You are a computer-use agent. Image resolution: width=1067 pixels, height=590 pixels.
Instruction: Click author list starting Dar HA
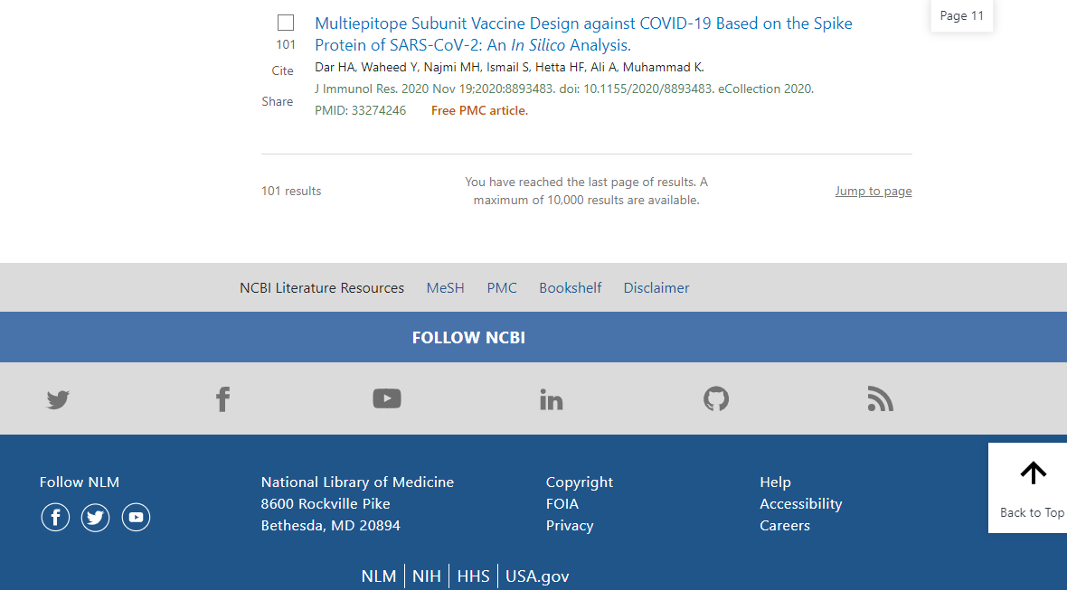509,67
